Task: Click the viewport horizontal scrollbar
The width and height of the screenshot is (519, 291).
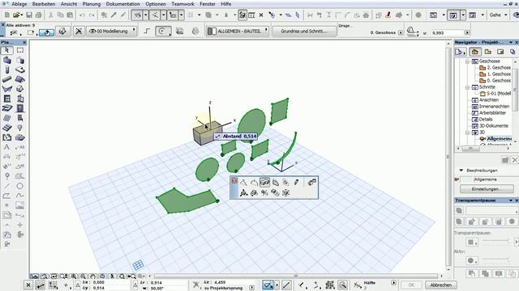Action: (296, 276)
